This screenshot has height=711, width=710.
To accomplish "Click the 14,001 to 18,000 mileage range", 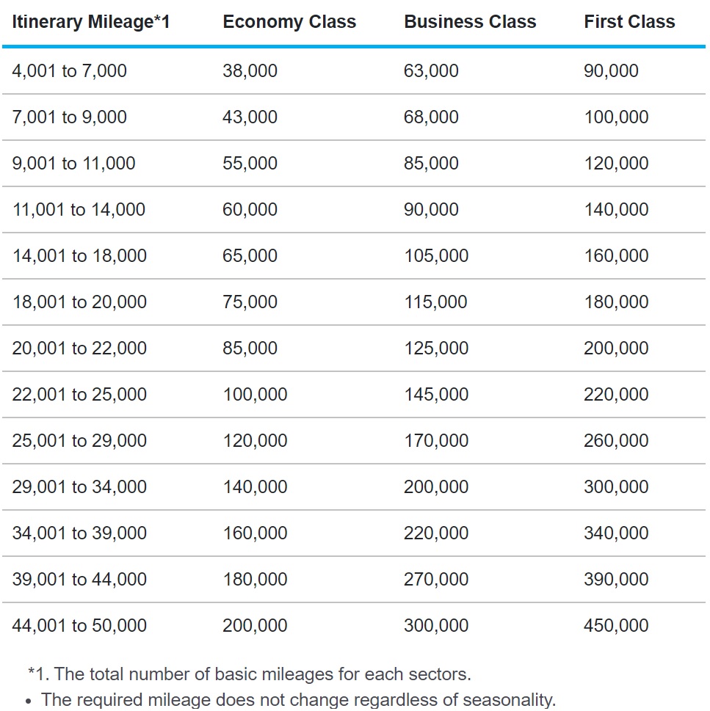I will click(x=79, y=256).
